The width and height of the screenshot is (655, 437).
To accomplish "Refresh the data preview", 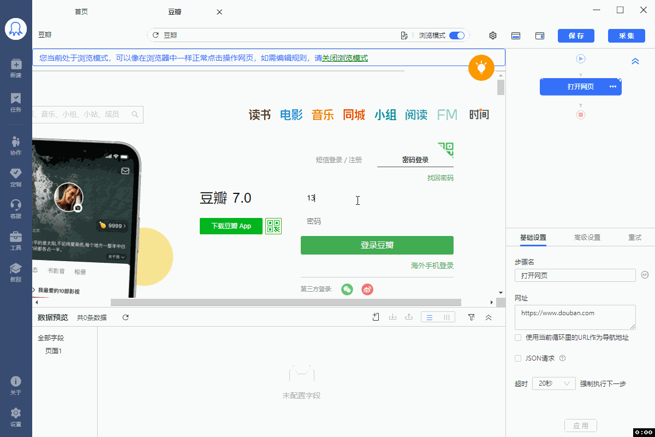I will tap(126, 317).
